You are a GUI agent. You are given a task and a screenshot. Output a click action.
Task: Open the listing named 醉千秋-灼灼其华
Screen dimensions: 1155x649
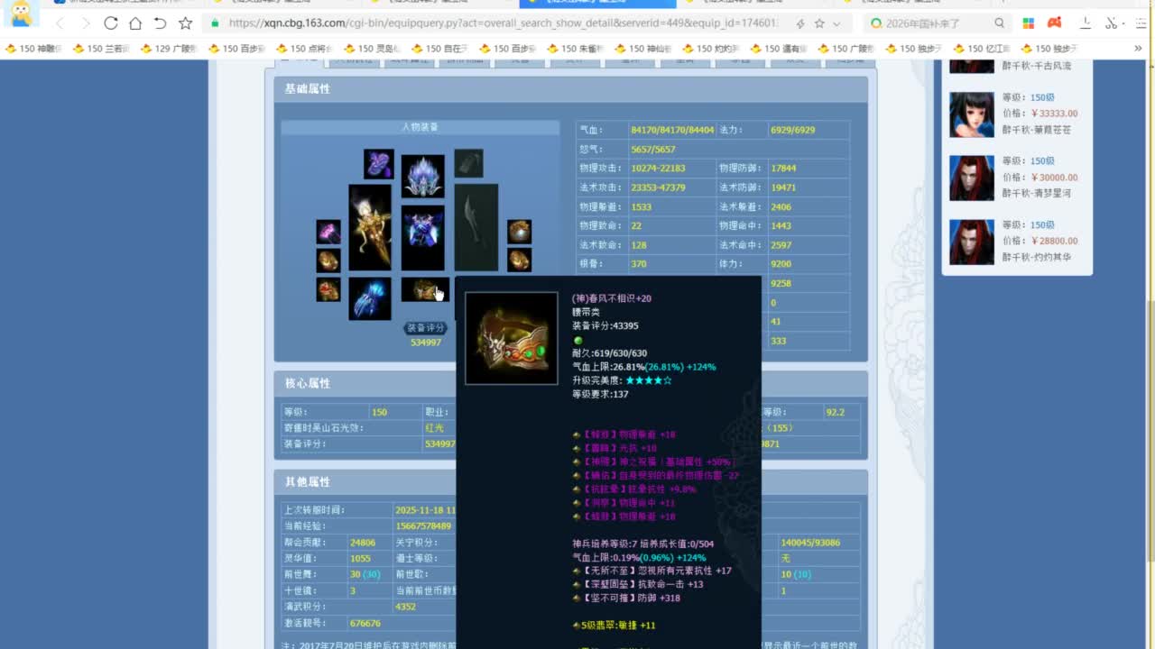(x=1037, y=257)
